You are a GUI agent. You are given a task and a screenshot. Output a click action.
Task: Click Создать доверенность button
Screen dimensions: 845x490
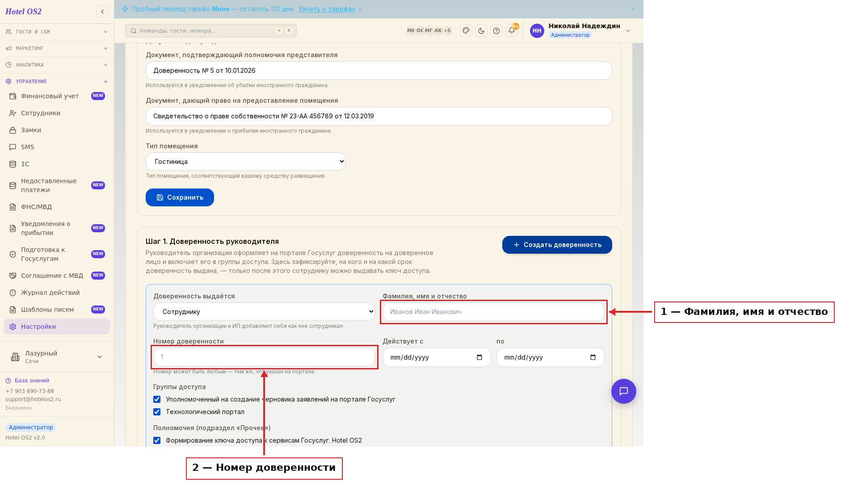point(557,245)
